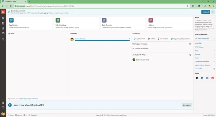Open Data Reporter from the left sidebar icon

[3, 28]
